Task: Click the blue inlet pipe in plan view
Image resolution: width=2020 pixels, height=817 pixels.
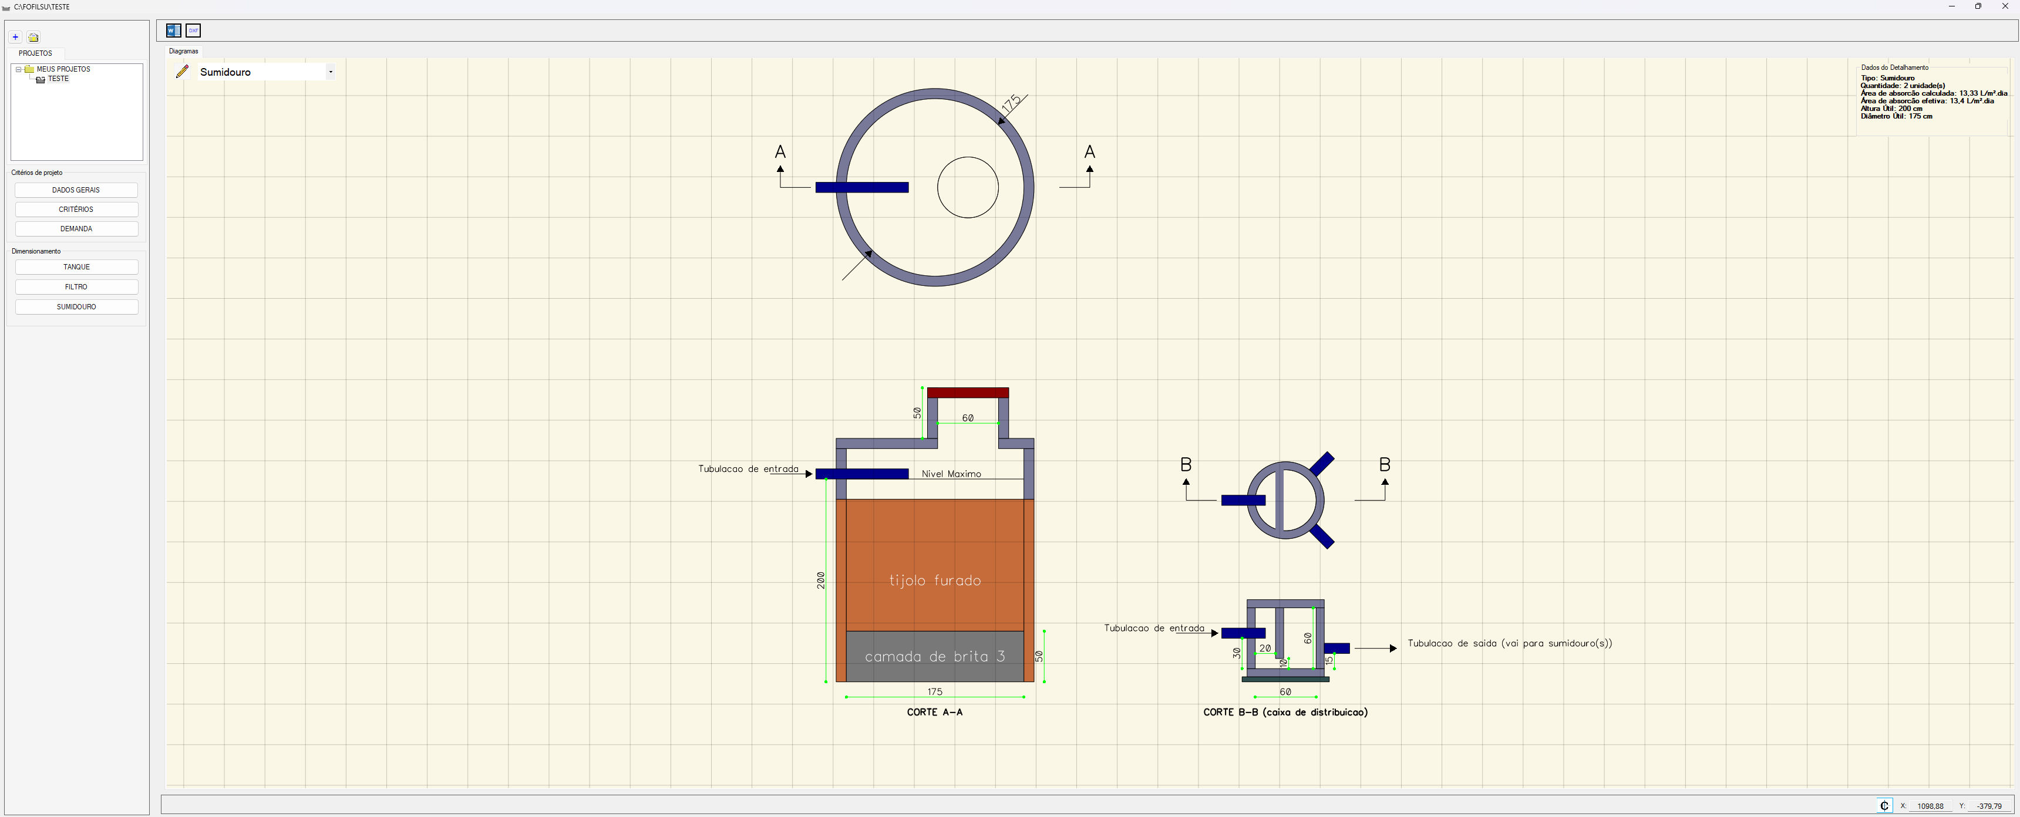Action: (x=862, y=187)
